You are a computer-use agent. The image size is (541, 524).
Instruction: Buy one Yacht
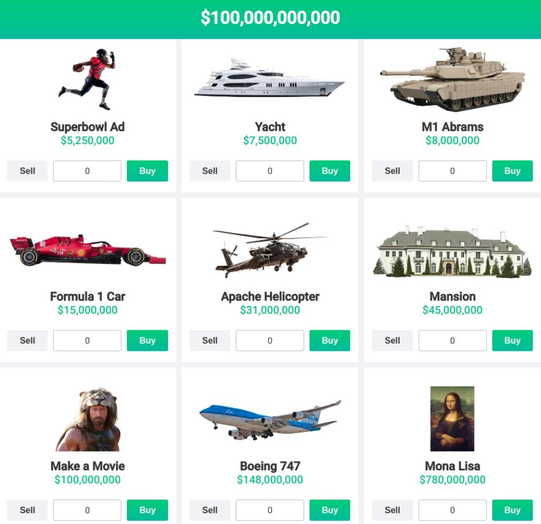click(x=330, y=171)
